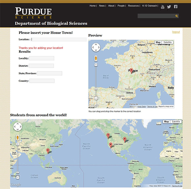Open the About menu item
The height and width of the screenshot is (189, 191).
(111, 6)
